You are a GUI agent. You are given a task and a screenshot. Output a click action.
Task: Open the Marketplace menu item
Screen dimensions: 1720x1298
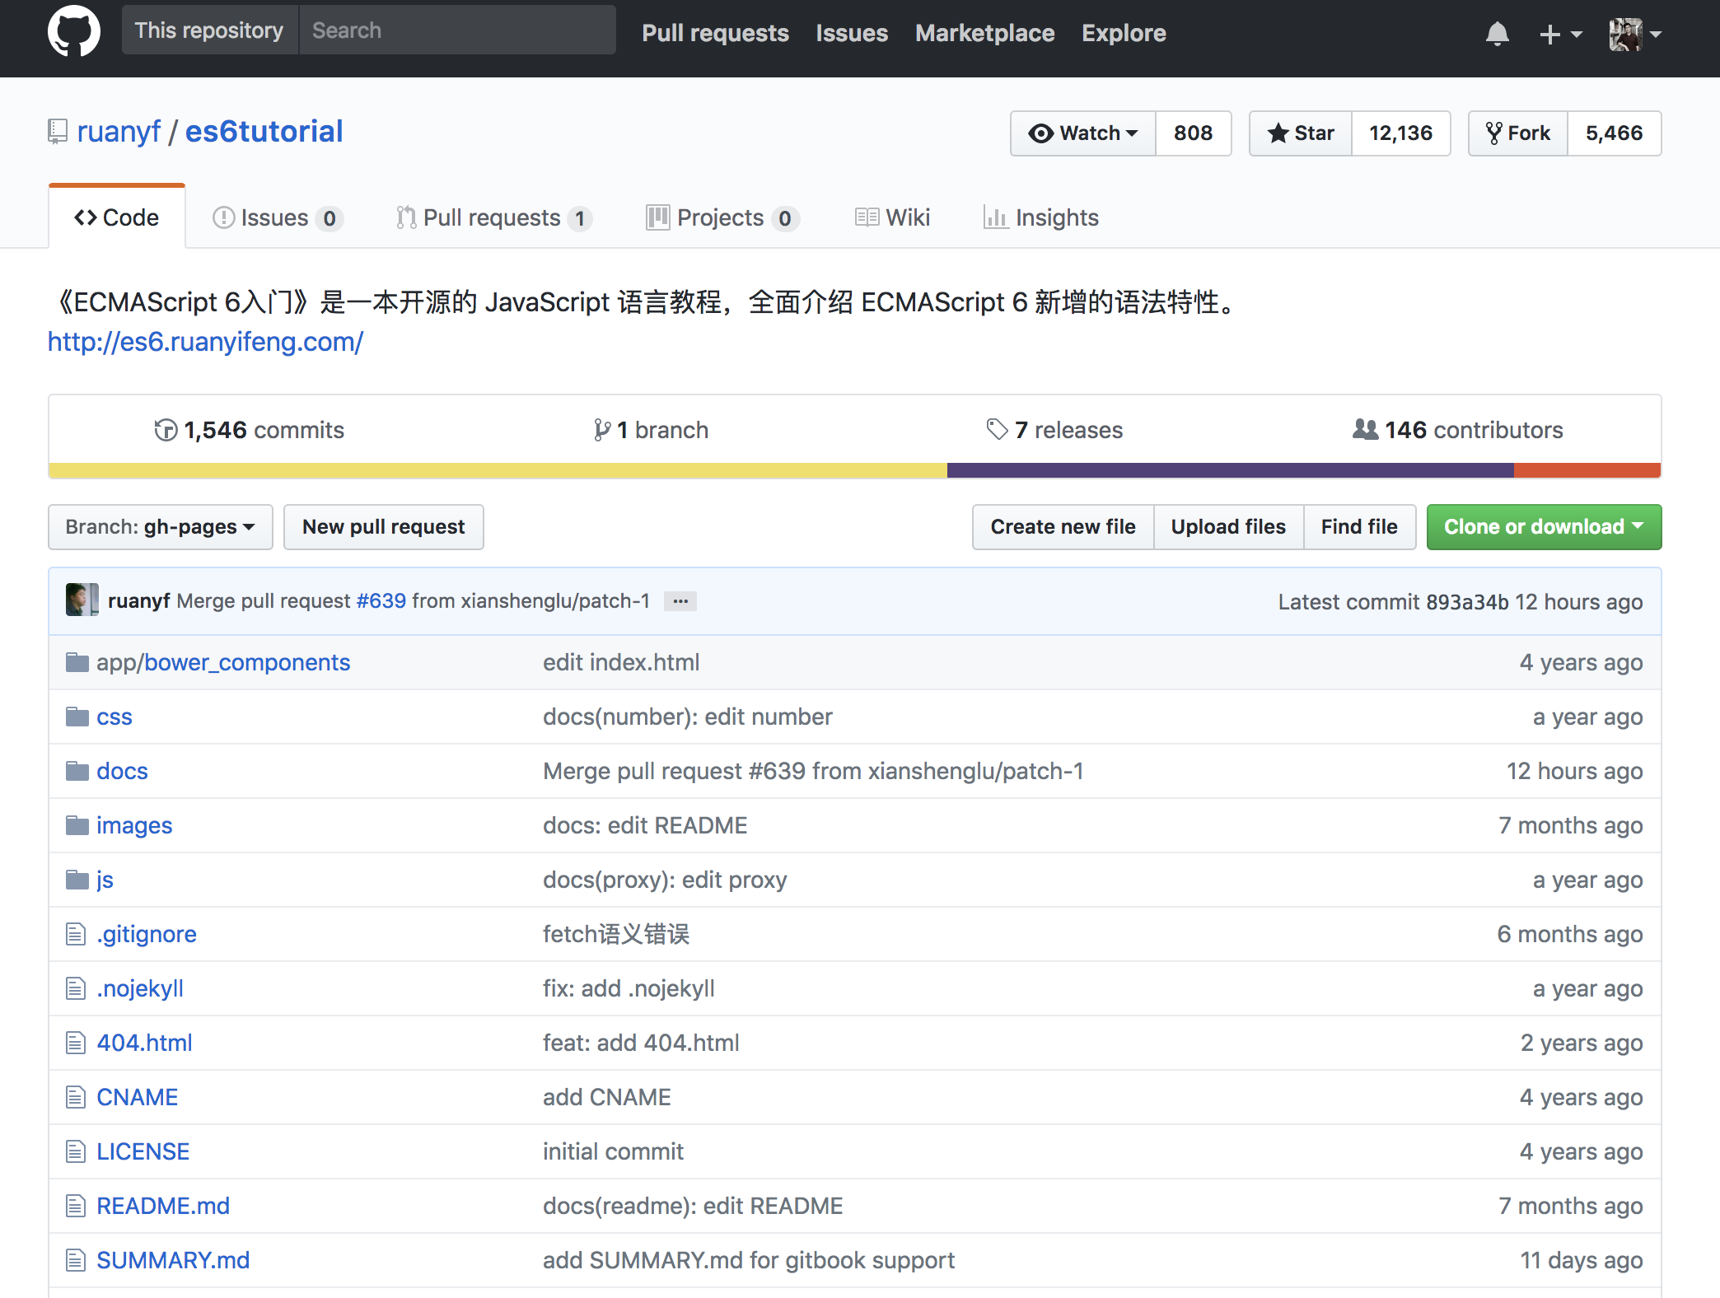pos(984,33)
